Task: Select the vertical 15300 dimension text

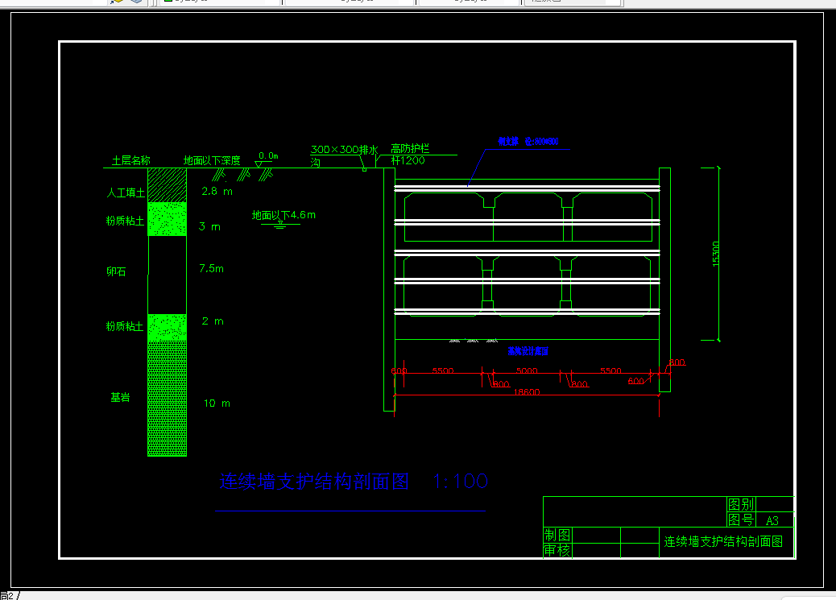Action: pos(716,254)
